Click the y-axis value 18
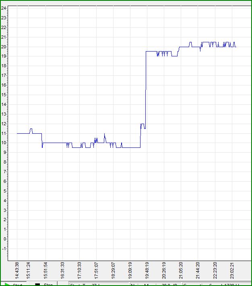 (x=4, y=66)
